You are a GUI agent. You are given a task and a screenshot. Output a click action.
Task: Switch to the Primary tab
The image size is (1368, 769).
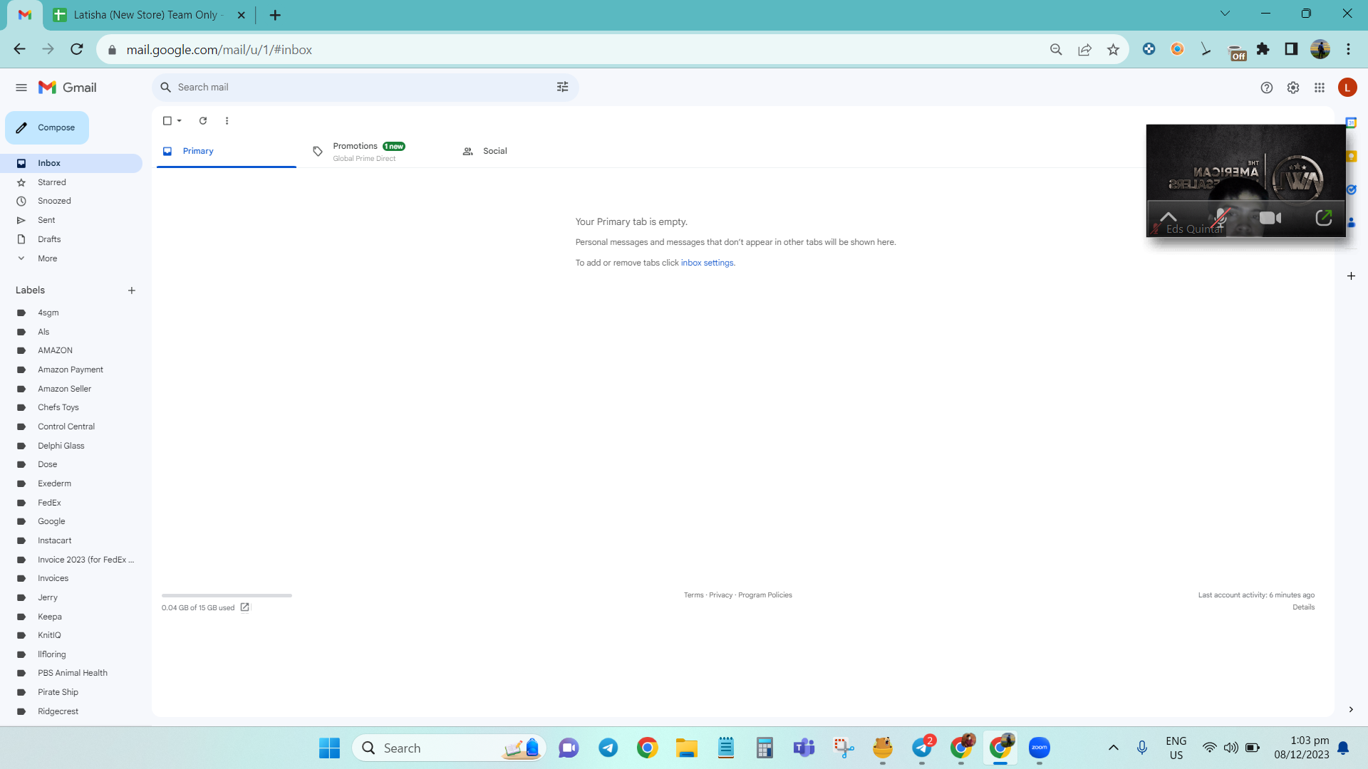point(227,151)
